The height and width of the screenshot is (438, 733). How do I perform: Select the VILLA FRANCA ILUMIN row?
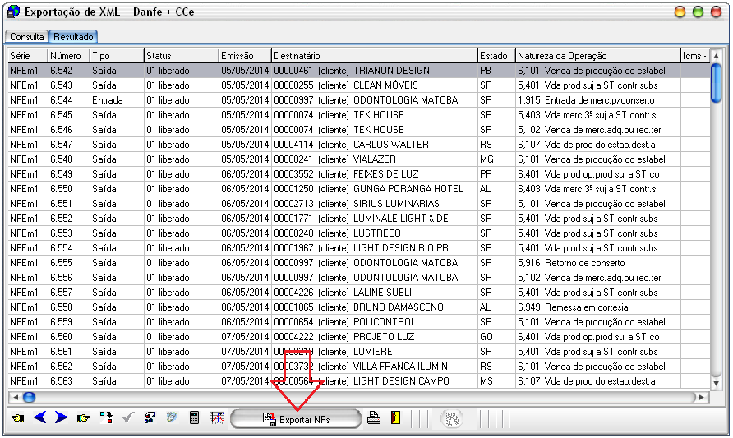click(x=359, y=367)
